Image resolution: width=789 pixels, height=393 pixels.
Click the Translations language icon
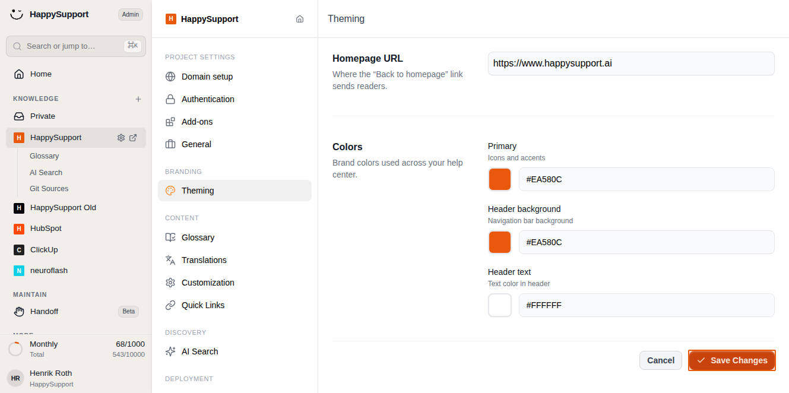pos(170,260)
